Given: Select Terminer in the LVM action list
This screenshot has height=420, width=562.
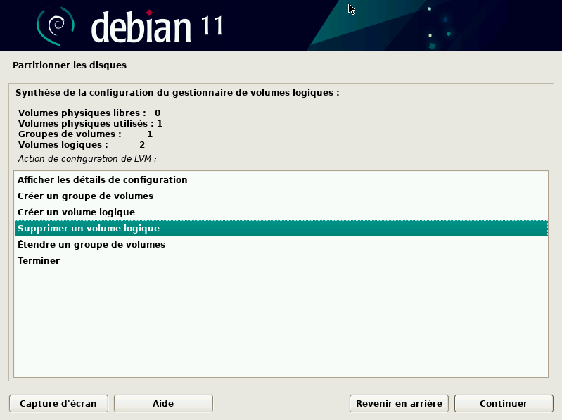Looking at the screenshot, I should point(39,261).
